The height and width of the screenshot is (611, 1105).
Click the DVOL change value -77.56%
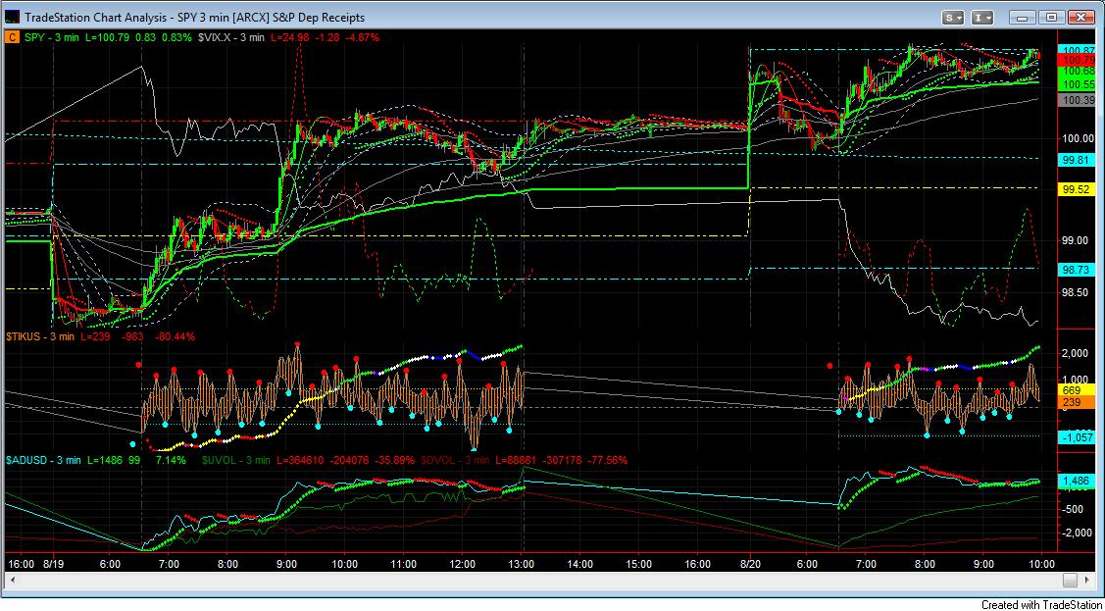tap(608, 460)
